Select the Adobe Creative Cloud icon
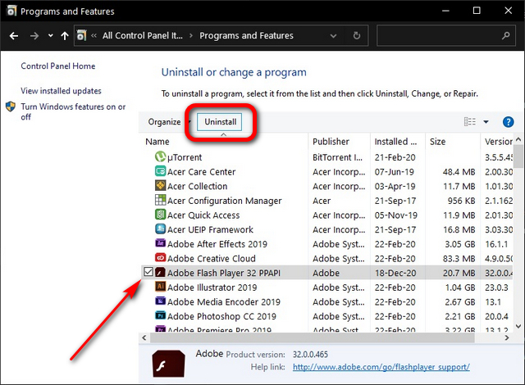The width and height of the screenshot is (525, 385). point(161,258)
